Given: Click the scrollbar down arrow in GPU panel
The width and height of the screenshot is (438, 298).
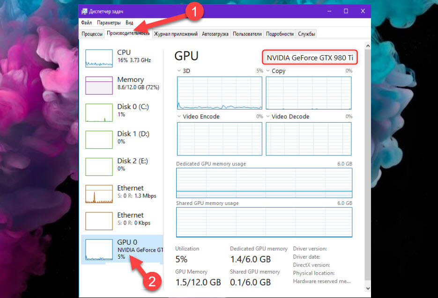Looking at the screenshot, I should pyautogui.click(x=366, y=289).
